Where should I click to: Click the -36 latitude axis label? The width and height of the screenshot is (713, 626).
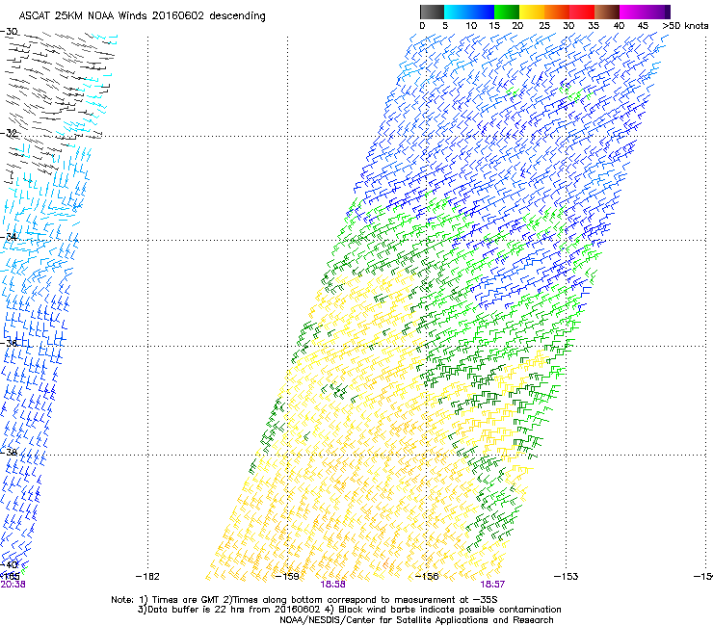(x=9, y=343)
